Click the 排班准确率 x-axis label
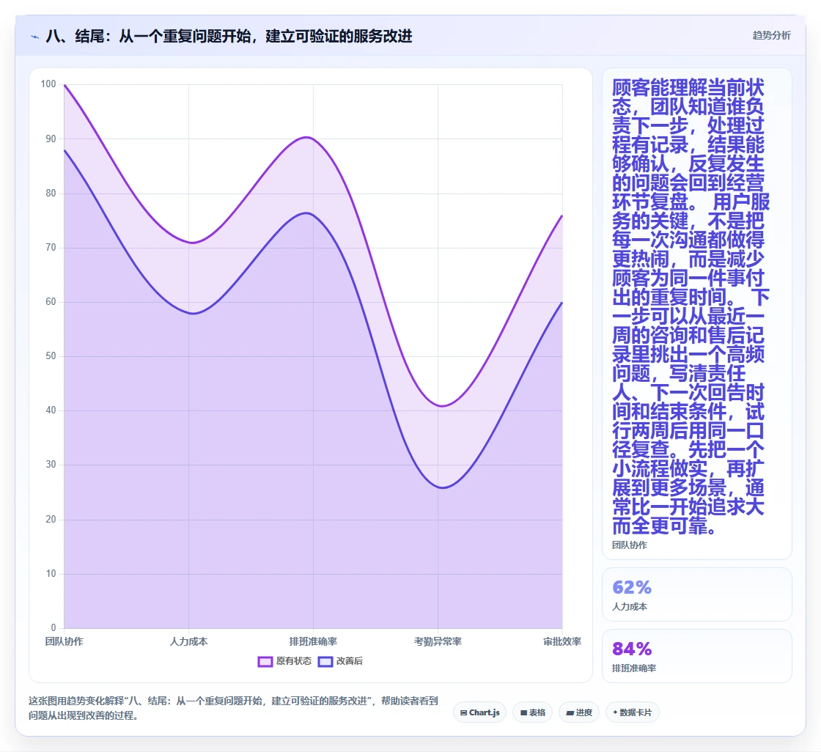 [x=313, y=641]
